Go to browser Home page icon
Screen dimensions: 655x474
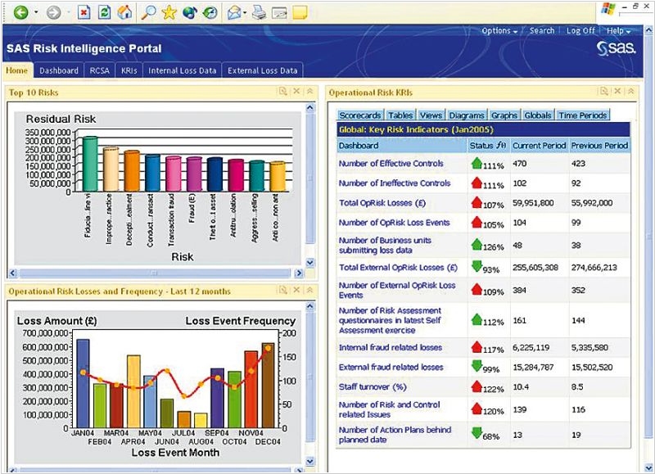(x=124, y=13)
